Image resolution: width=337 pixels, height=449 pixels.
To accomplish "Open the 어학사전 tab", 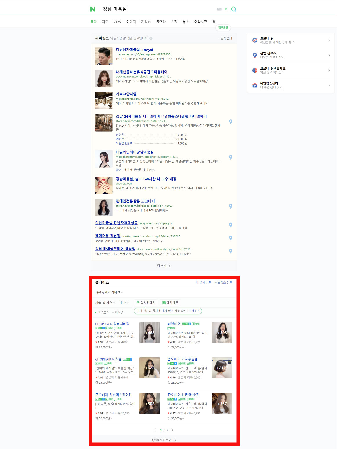I will click(x=200, y=22).
